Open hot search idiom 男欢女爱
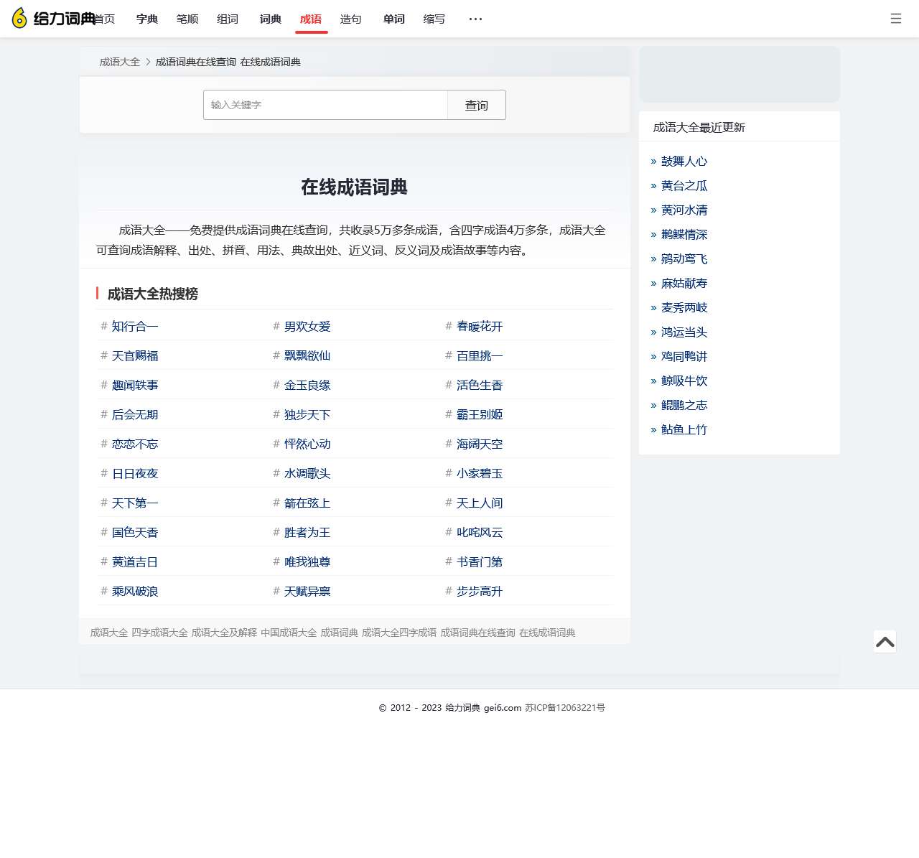Screen dimensions: 919x858 (x=307, y=326)
